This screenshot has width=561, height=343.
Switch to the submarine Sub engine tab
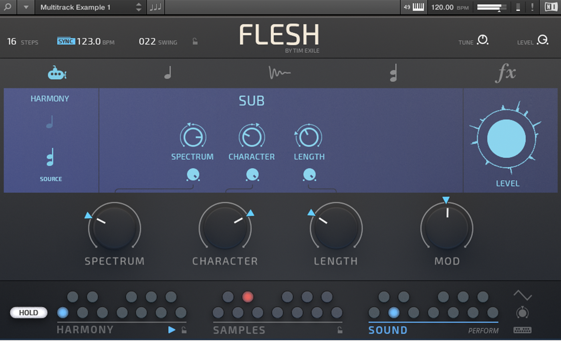pos(57,73)
